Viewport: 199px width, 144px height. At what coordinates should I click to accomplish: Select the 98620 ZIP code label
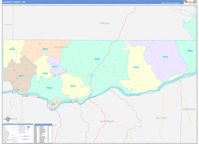(97, 59)
